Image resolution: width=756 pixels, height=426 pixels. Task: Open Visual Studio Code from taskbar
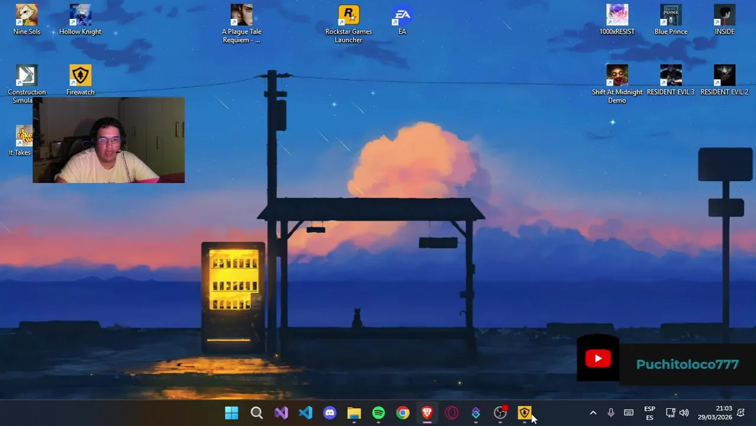(x=305, y=413)
